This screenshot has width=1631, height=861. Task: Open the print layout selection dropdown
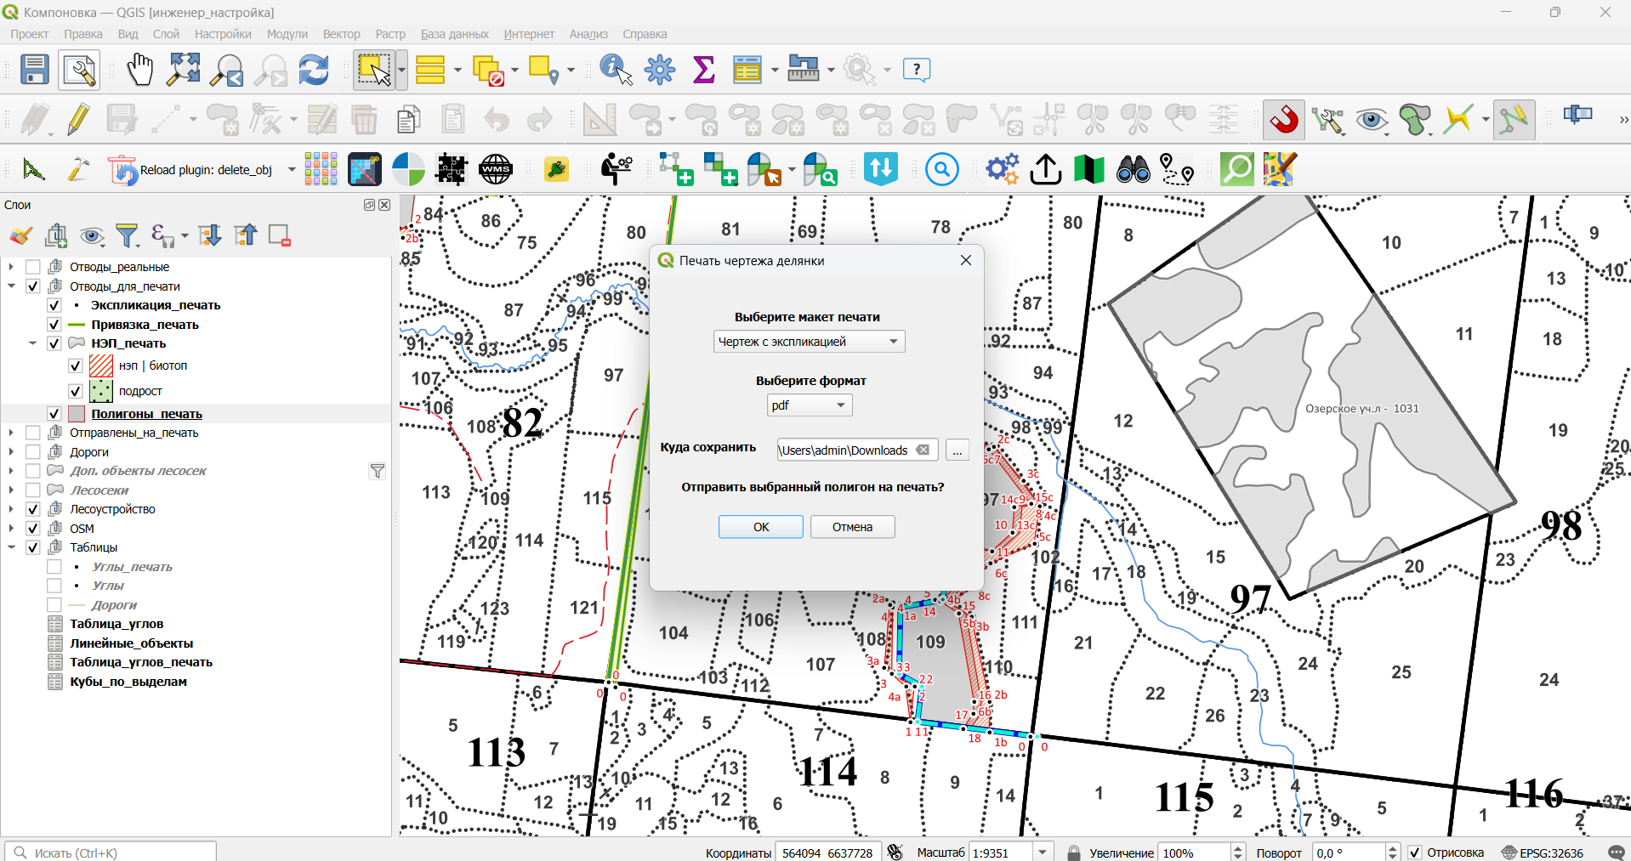(810, 342)
